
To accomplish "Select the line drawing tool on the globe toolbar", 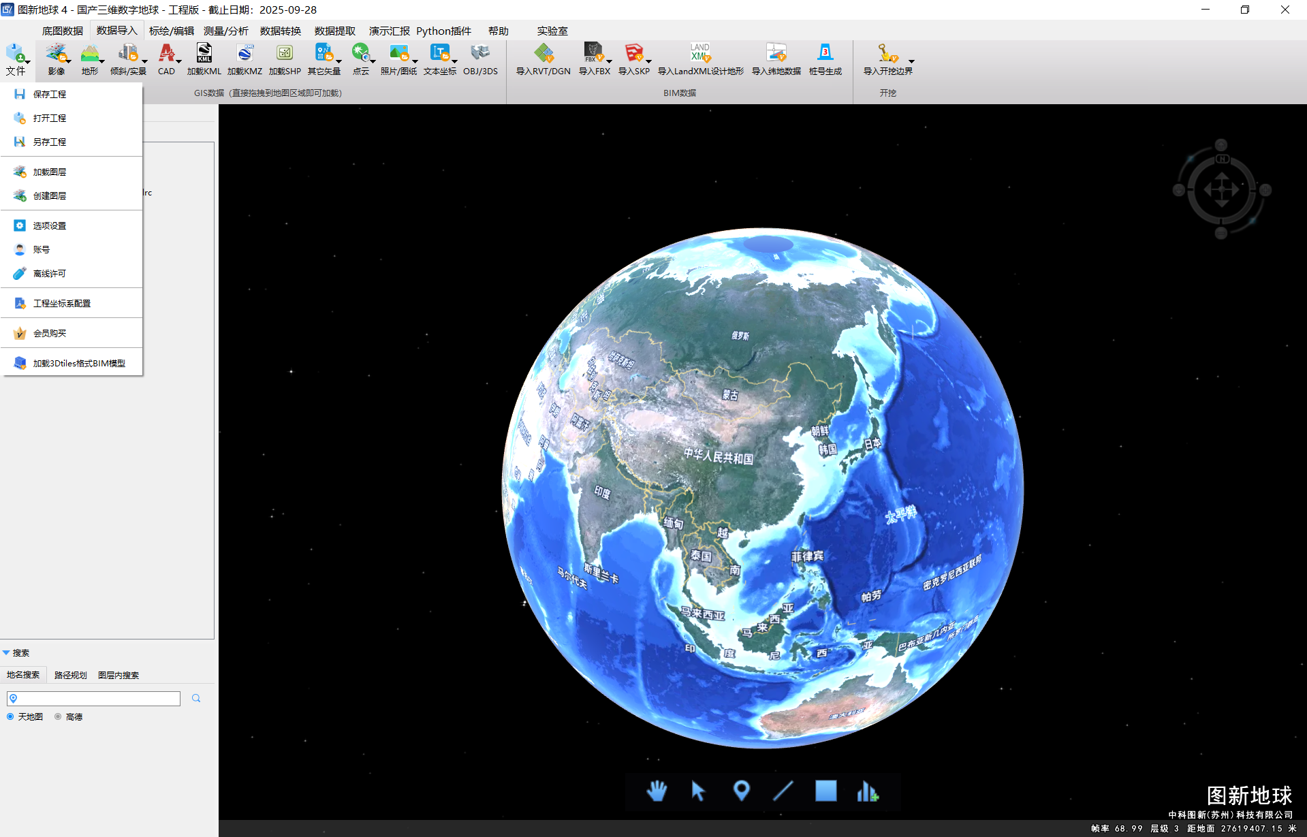I will [783, 791].
